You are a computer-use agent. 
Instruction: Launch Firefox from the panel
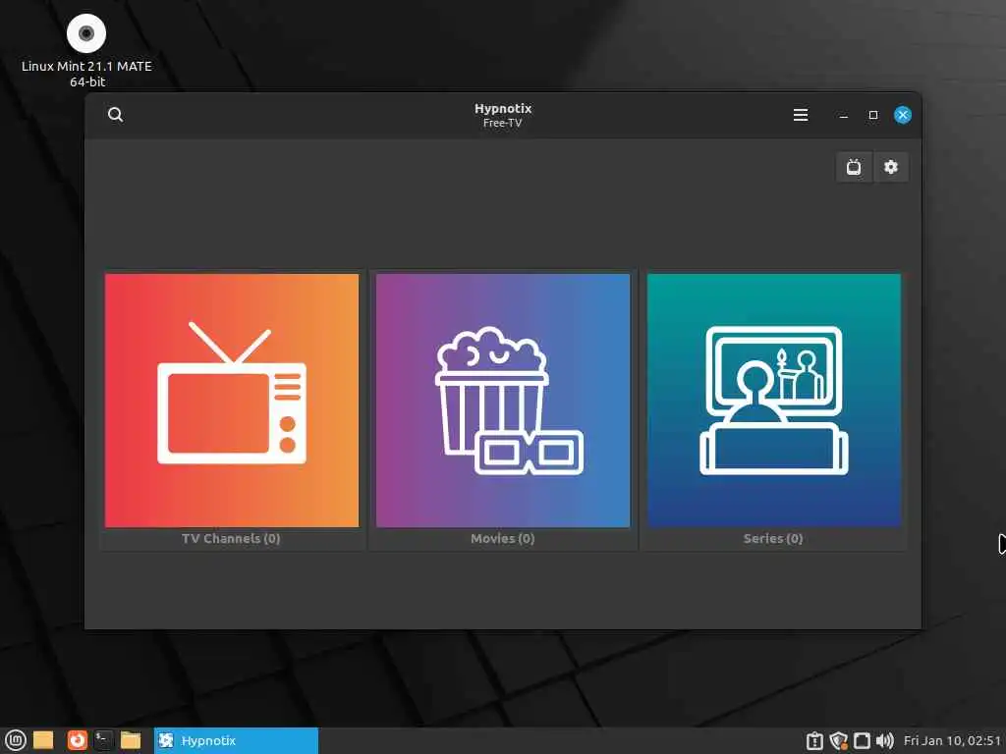[77, 740]
